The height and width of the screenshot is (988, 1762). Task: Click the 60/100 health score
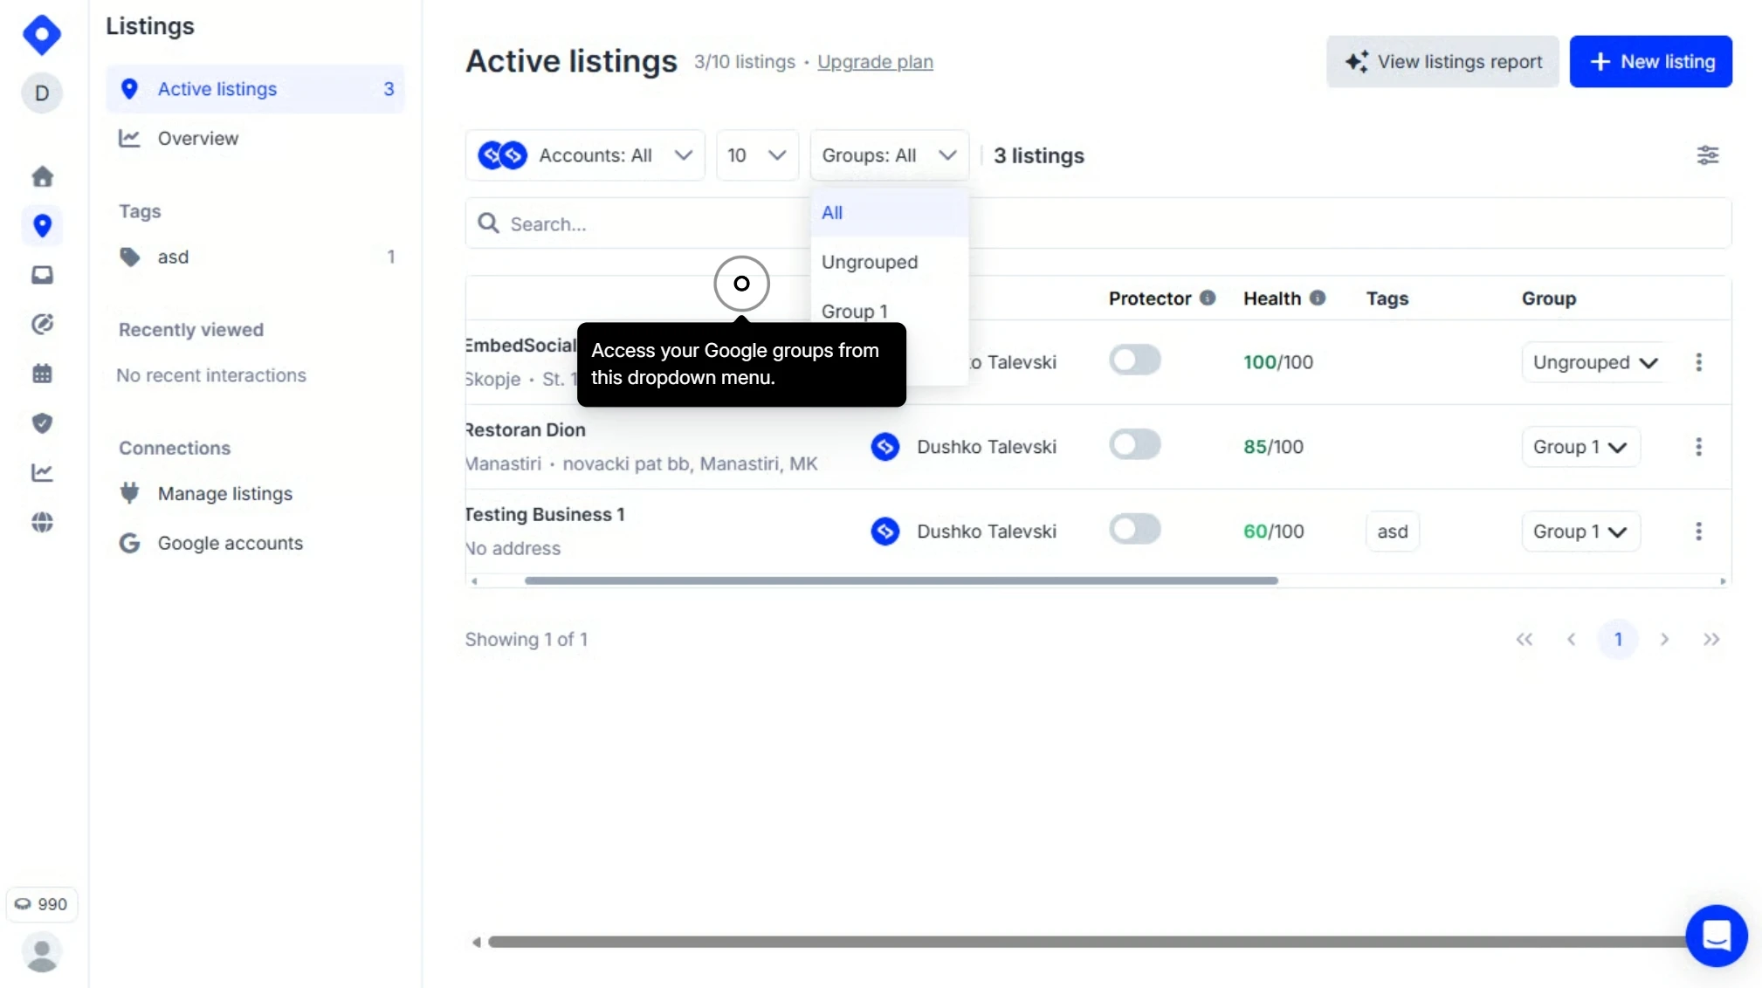tap(1273, 532)
